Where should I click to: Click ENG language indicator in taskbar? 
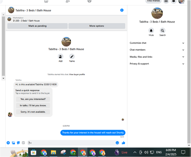pos(159,152)
